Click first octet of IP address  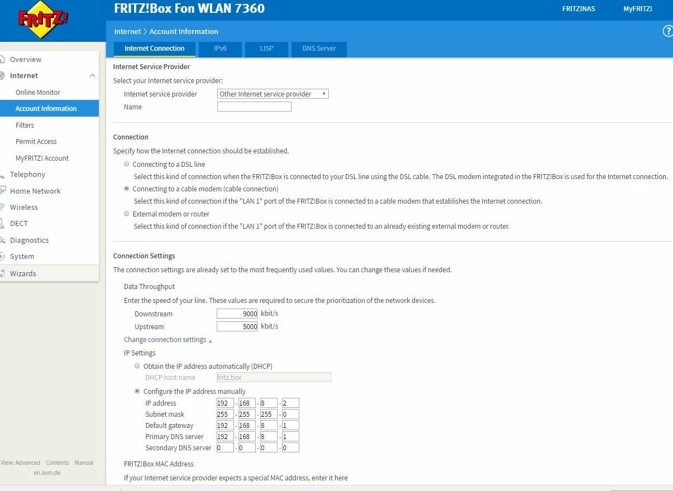(x=225, y=403)
